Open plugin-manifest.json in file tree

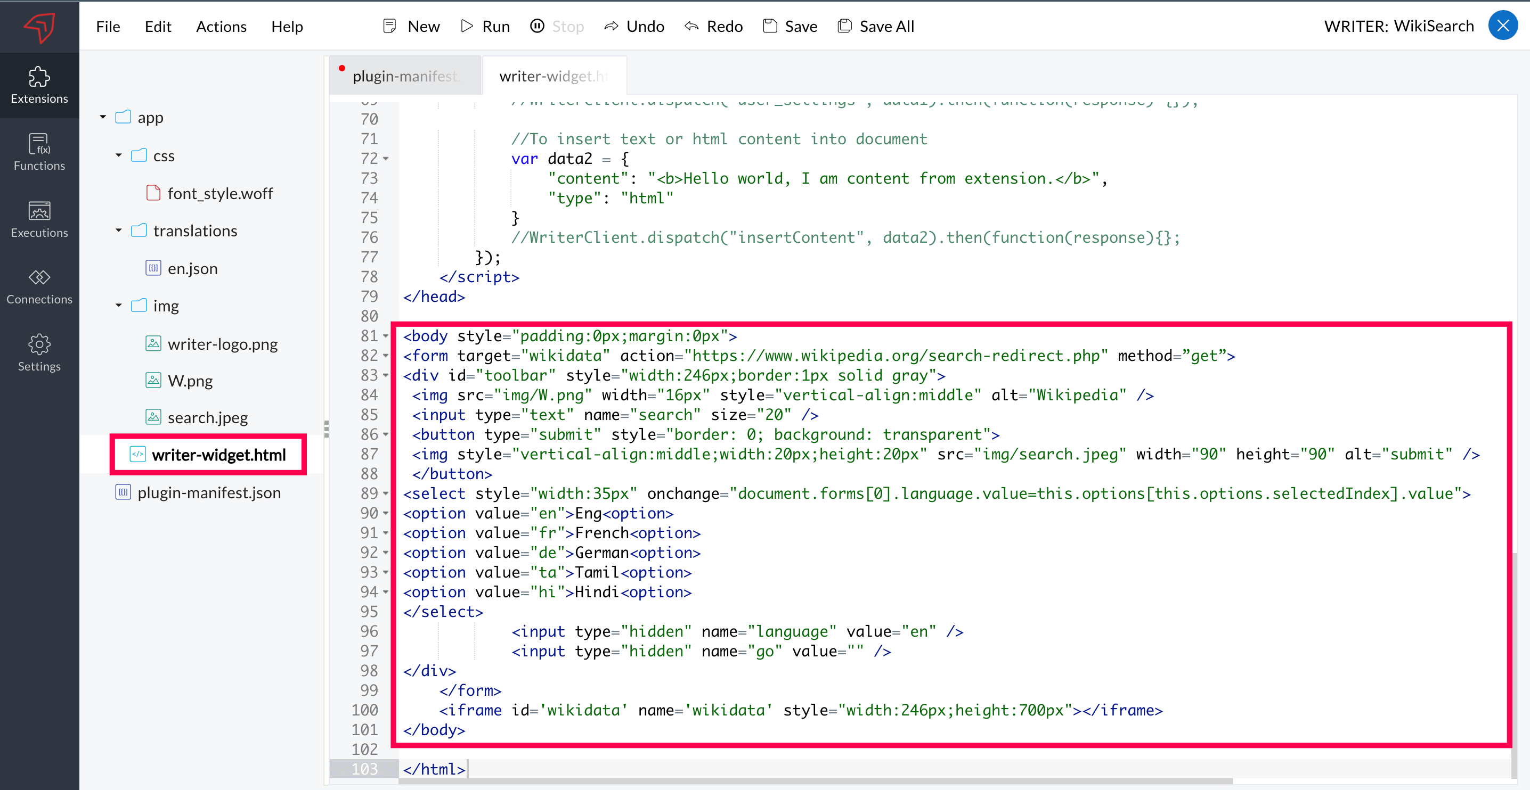pyautogui.click(x=208, y=492)
